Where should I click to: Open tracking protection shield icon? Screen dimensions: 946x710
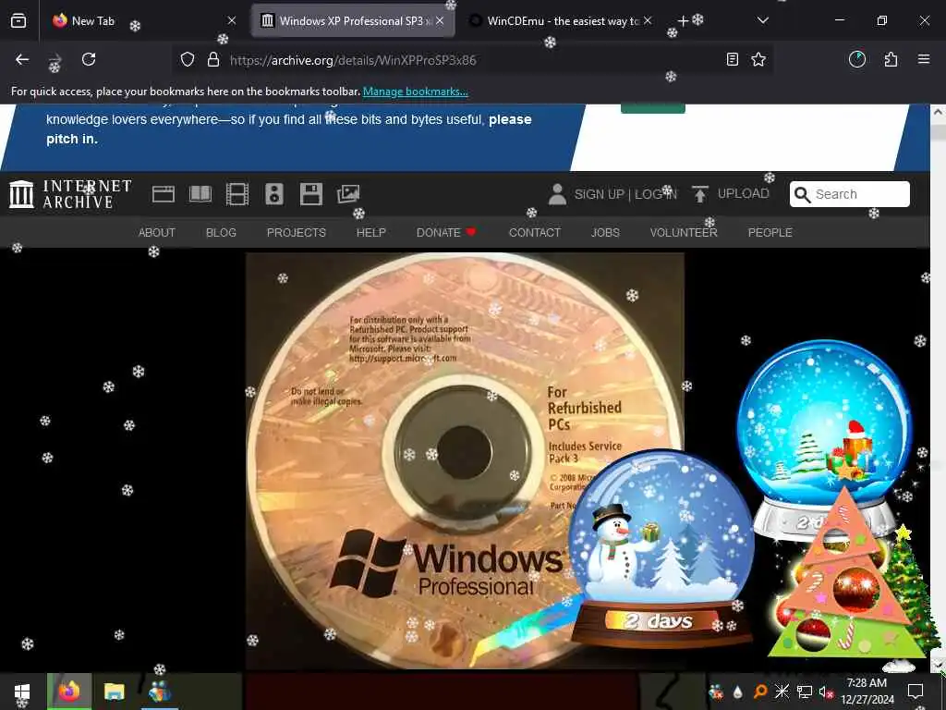point(188,60)
